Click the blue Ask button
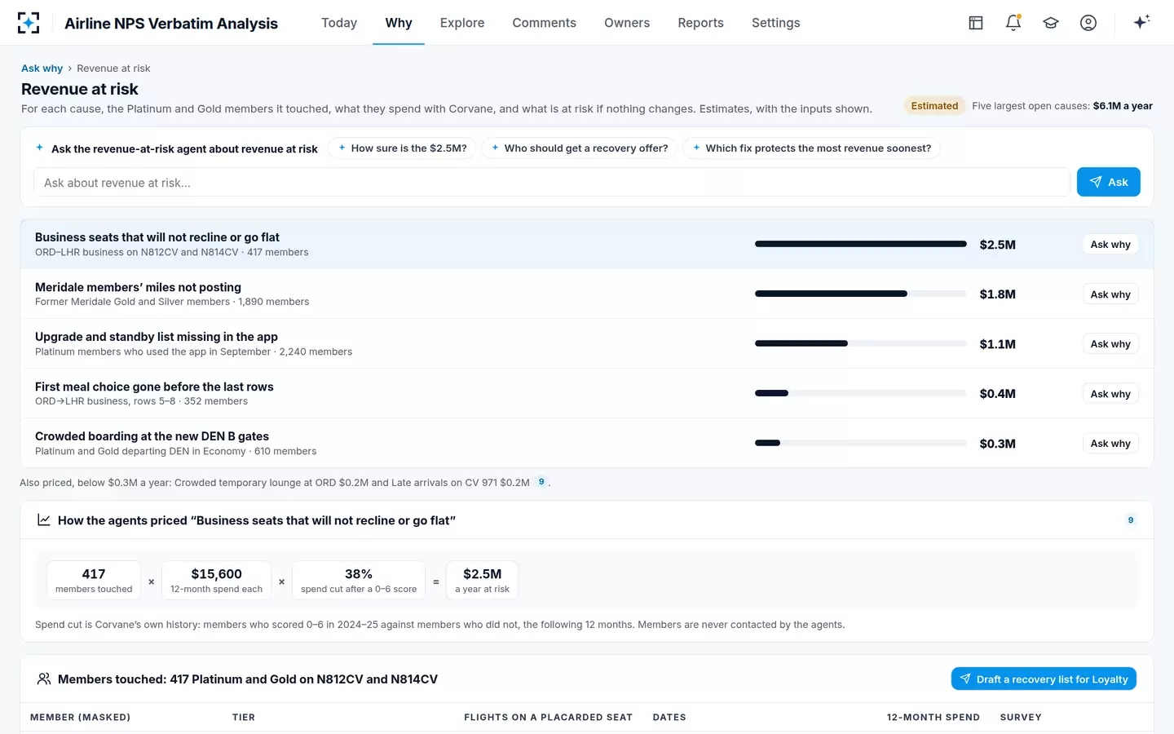 pos(1108,182)
